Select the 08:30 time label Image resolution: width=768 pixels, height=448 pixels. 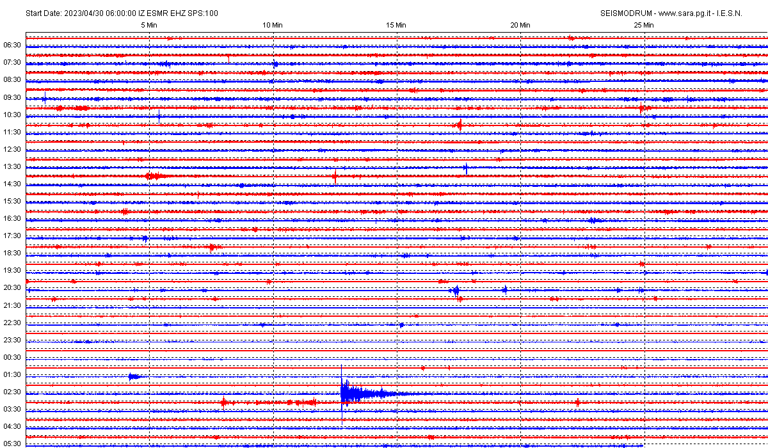pos(12,80)
